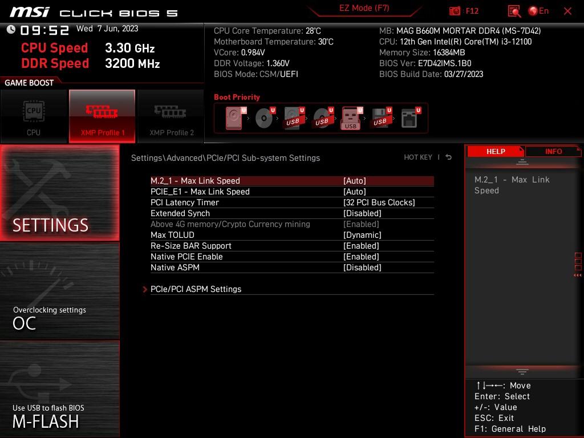Enable XMP Profile 1

(102, 116)
